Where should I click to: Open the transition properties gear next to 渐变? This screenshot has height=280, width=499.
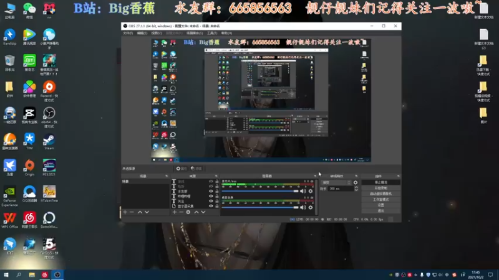[356, 182]
